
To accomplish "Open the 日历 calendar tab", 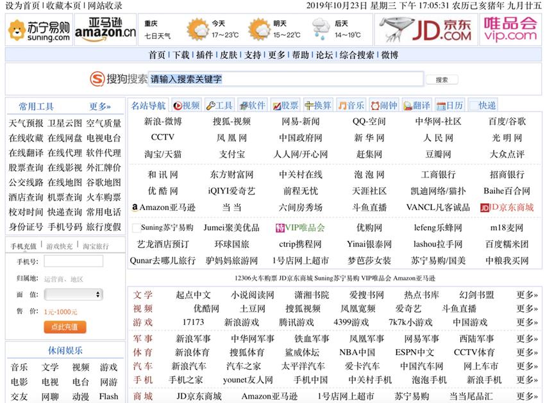I will (x=449, y=105).
